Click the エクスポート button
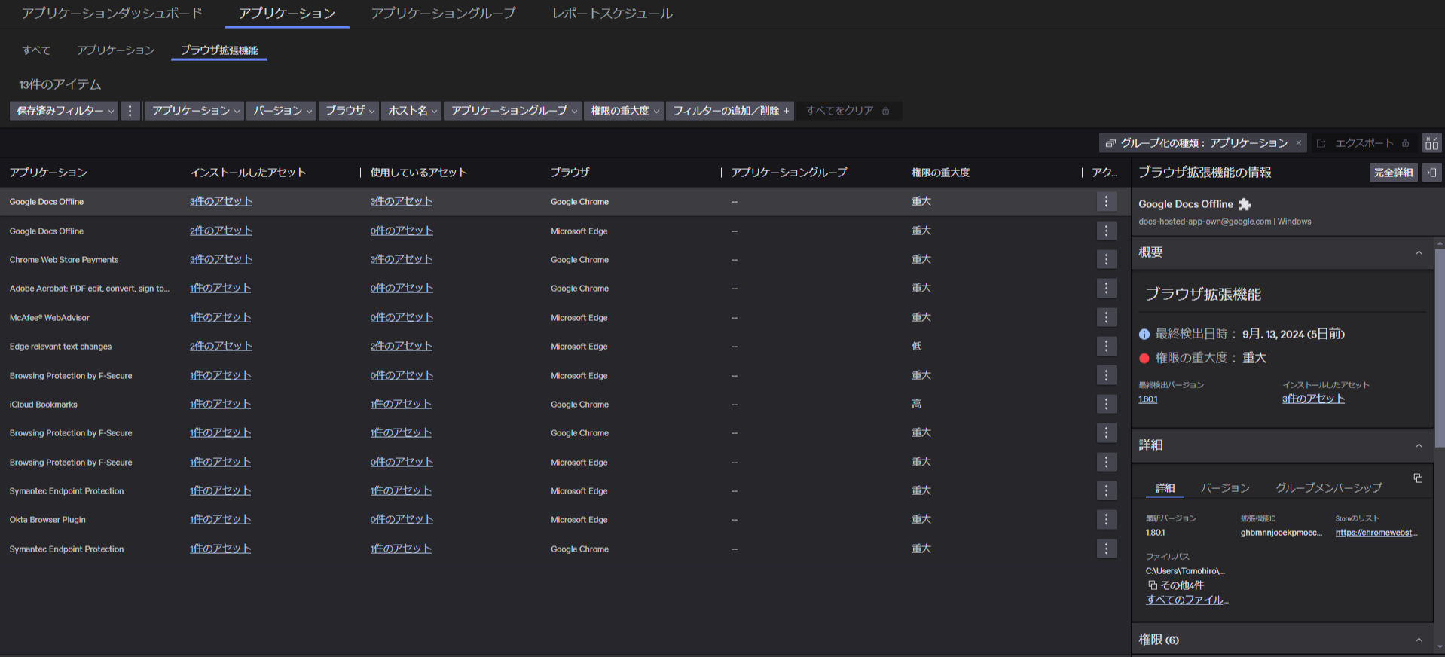The height and width of the screenshot is (657, 1445). [x=1364, y=143]
